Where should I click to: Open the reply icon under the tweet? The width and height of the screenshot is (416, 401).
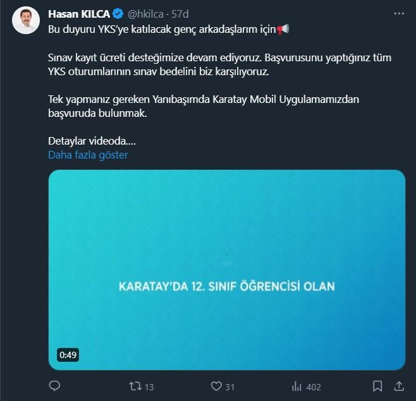coord(55,386)
